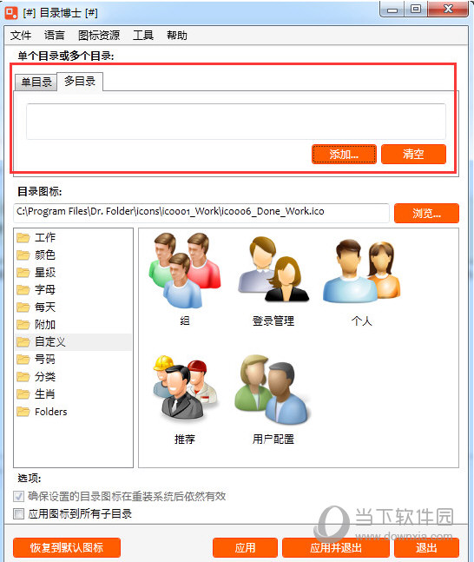Click the 目录博士 app icon in title bar
Screen dimensions: 474x562
click(11, 13)
